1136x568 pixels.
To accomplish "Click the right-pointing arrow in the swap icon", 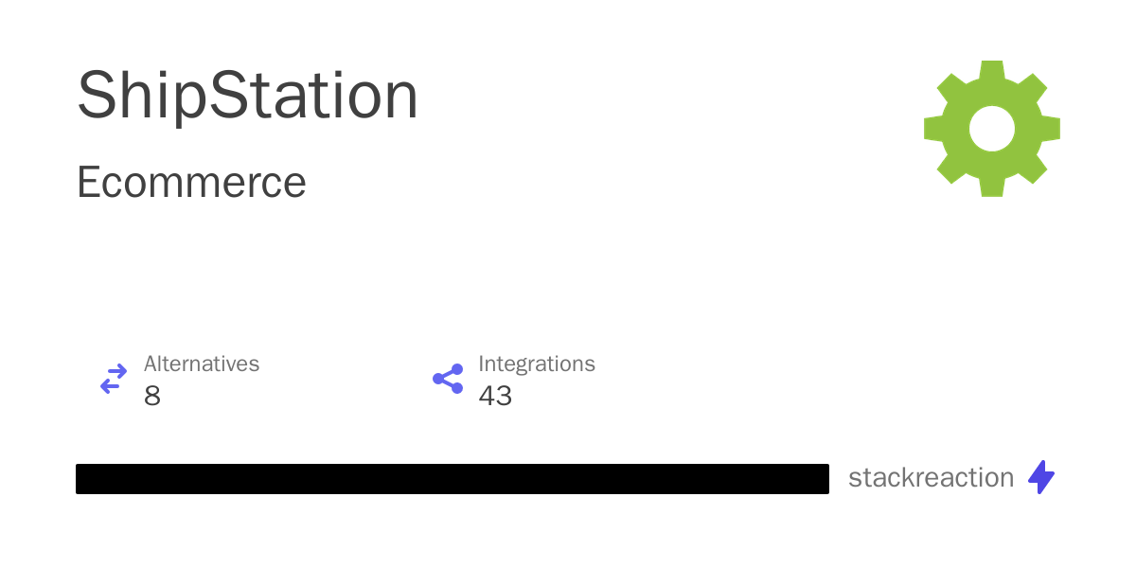I will click(117, 371).
